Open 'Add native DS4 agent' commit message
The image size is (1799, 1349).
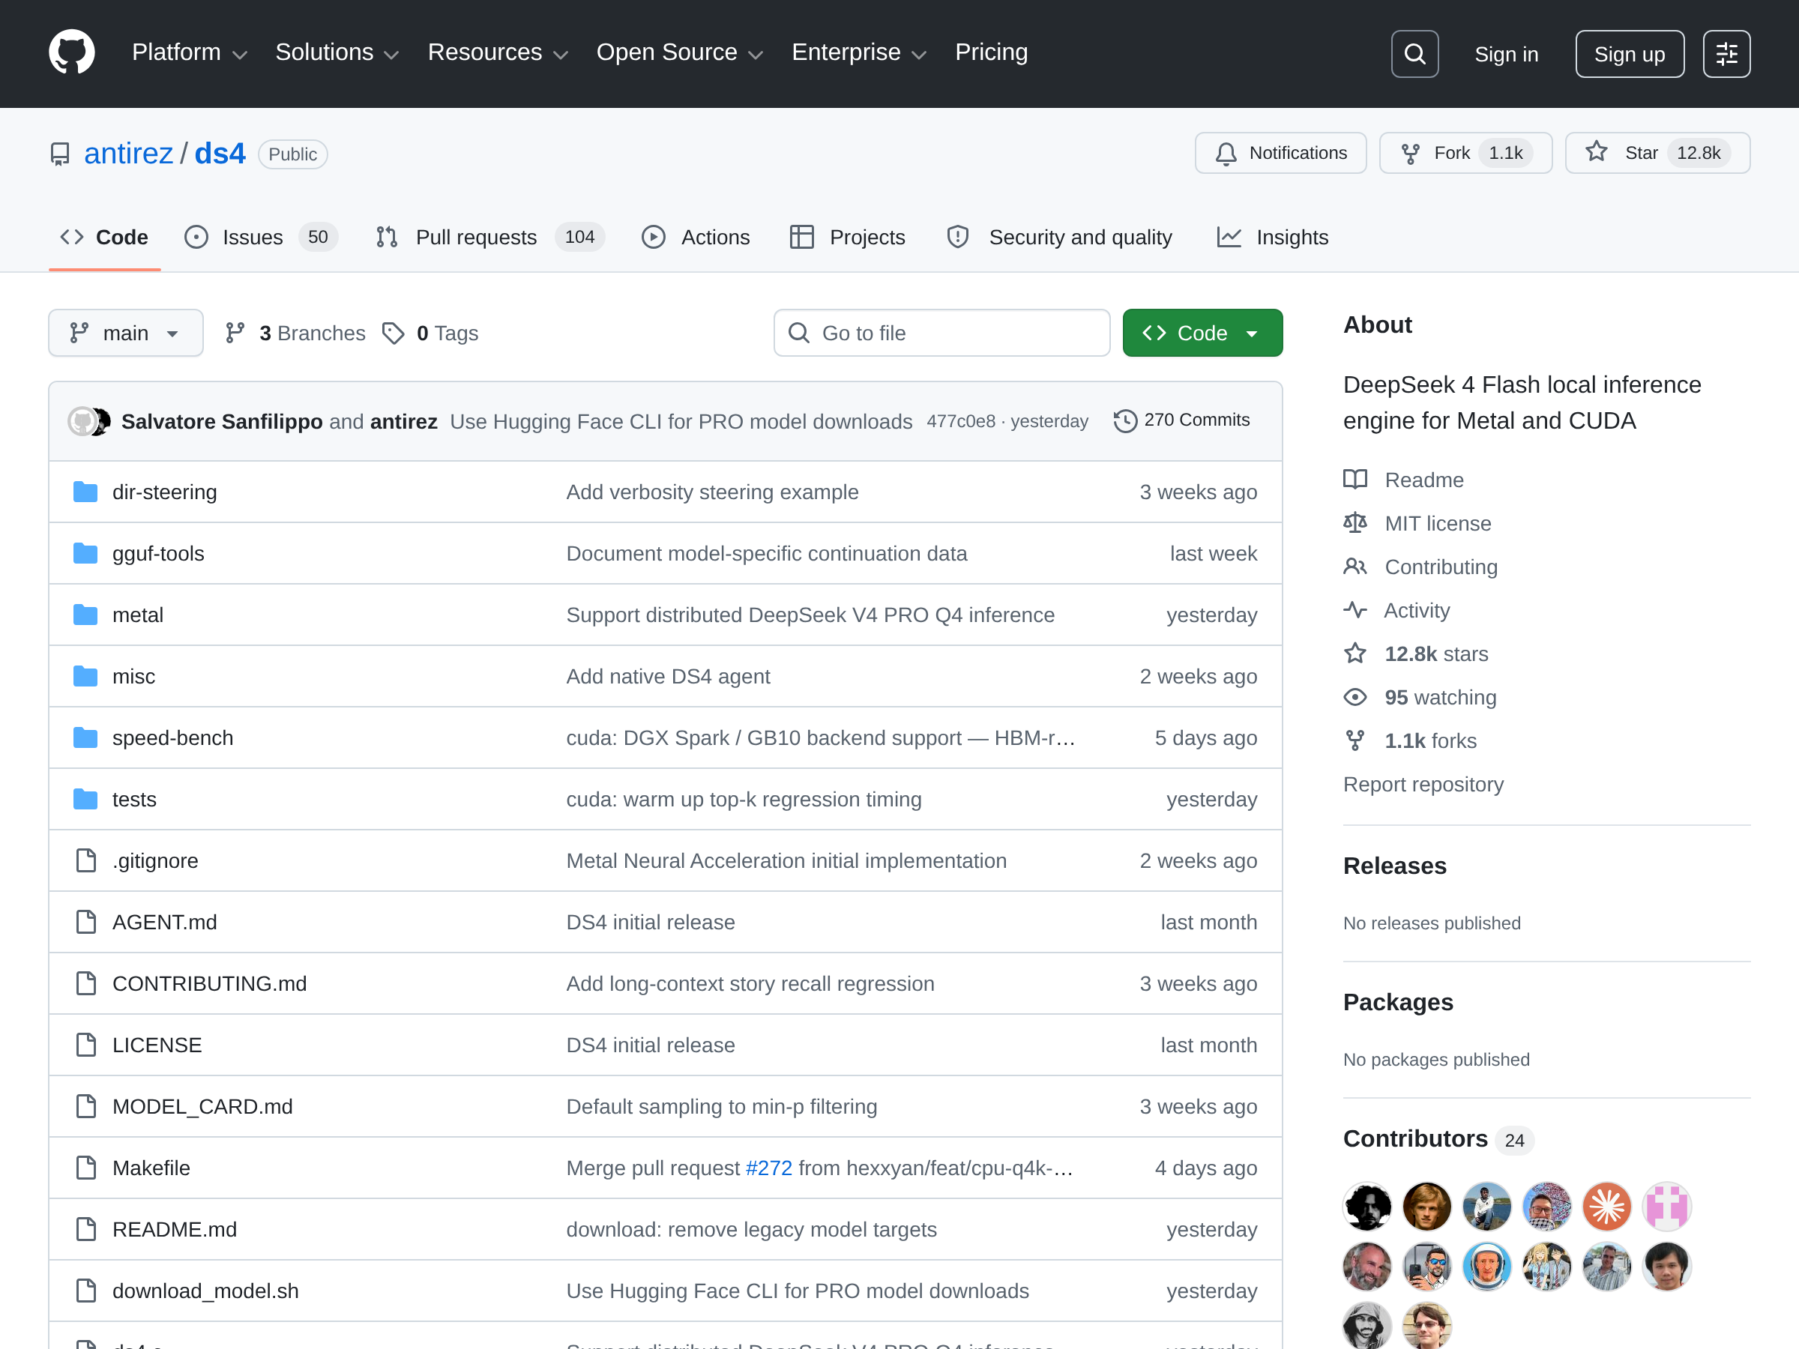668,677
